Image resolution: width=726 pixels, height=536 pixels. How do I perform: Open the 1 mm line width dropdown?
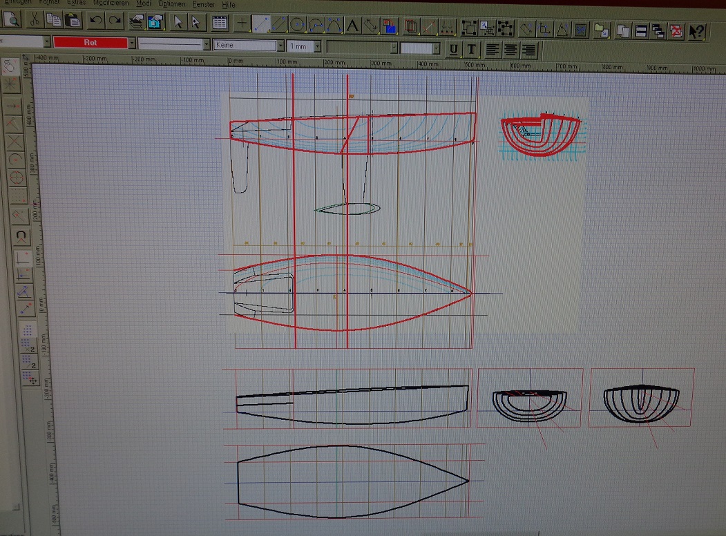coord(317,46)
